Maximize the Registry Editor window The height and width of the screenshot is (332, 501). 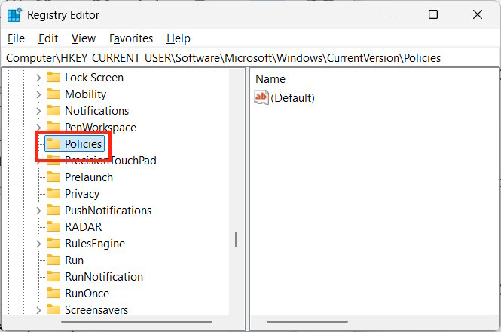[x=433, y=14]
